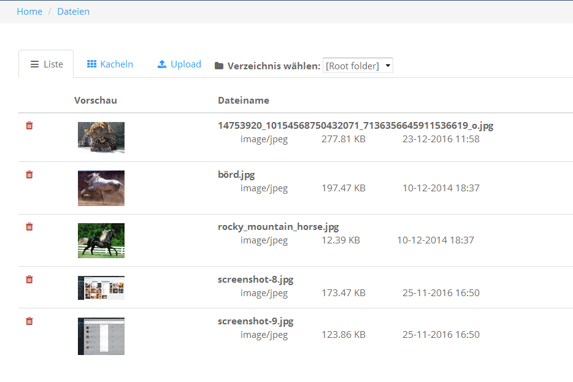
Task: Open the leopard preview thumbnail
Action: (101, 137)
